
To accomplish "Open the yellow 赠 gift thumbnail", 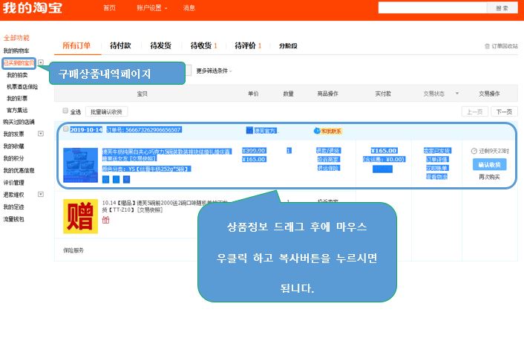I will pos(81,216).
